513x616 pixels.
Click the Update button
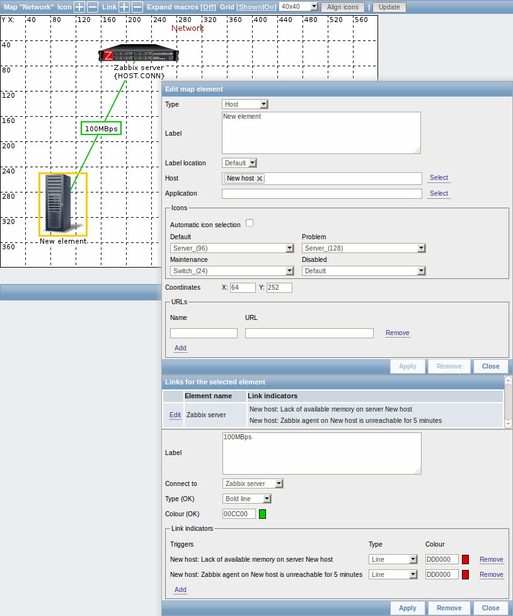(x=389, y=7)
